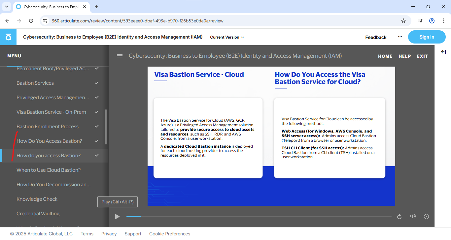Reload the page

point(31,21)
